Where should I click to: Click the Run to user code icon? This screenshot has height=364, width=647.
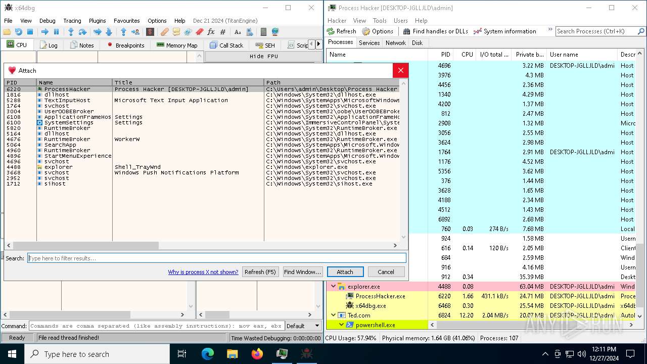[135, 32]
